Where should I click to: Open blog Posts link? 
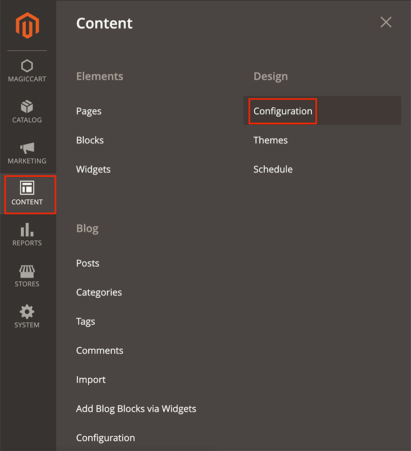[x=88, y=263]
